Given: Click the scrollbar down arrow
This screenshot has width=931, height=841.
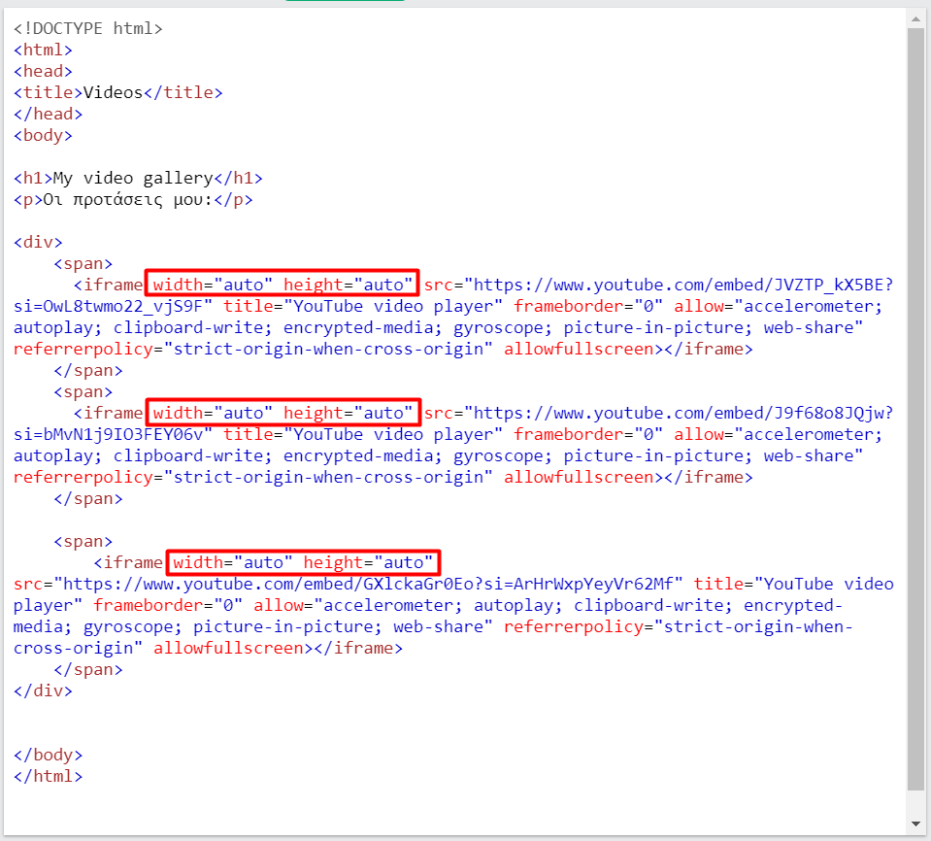Looking at the screenshot, I should pyautogui.click(x=915, y=824).
